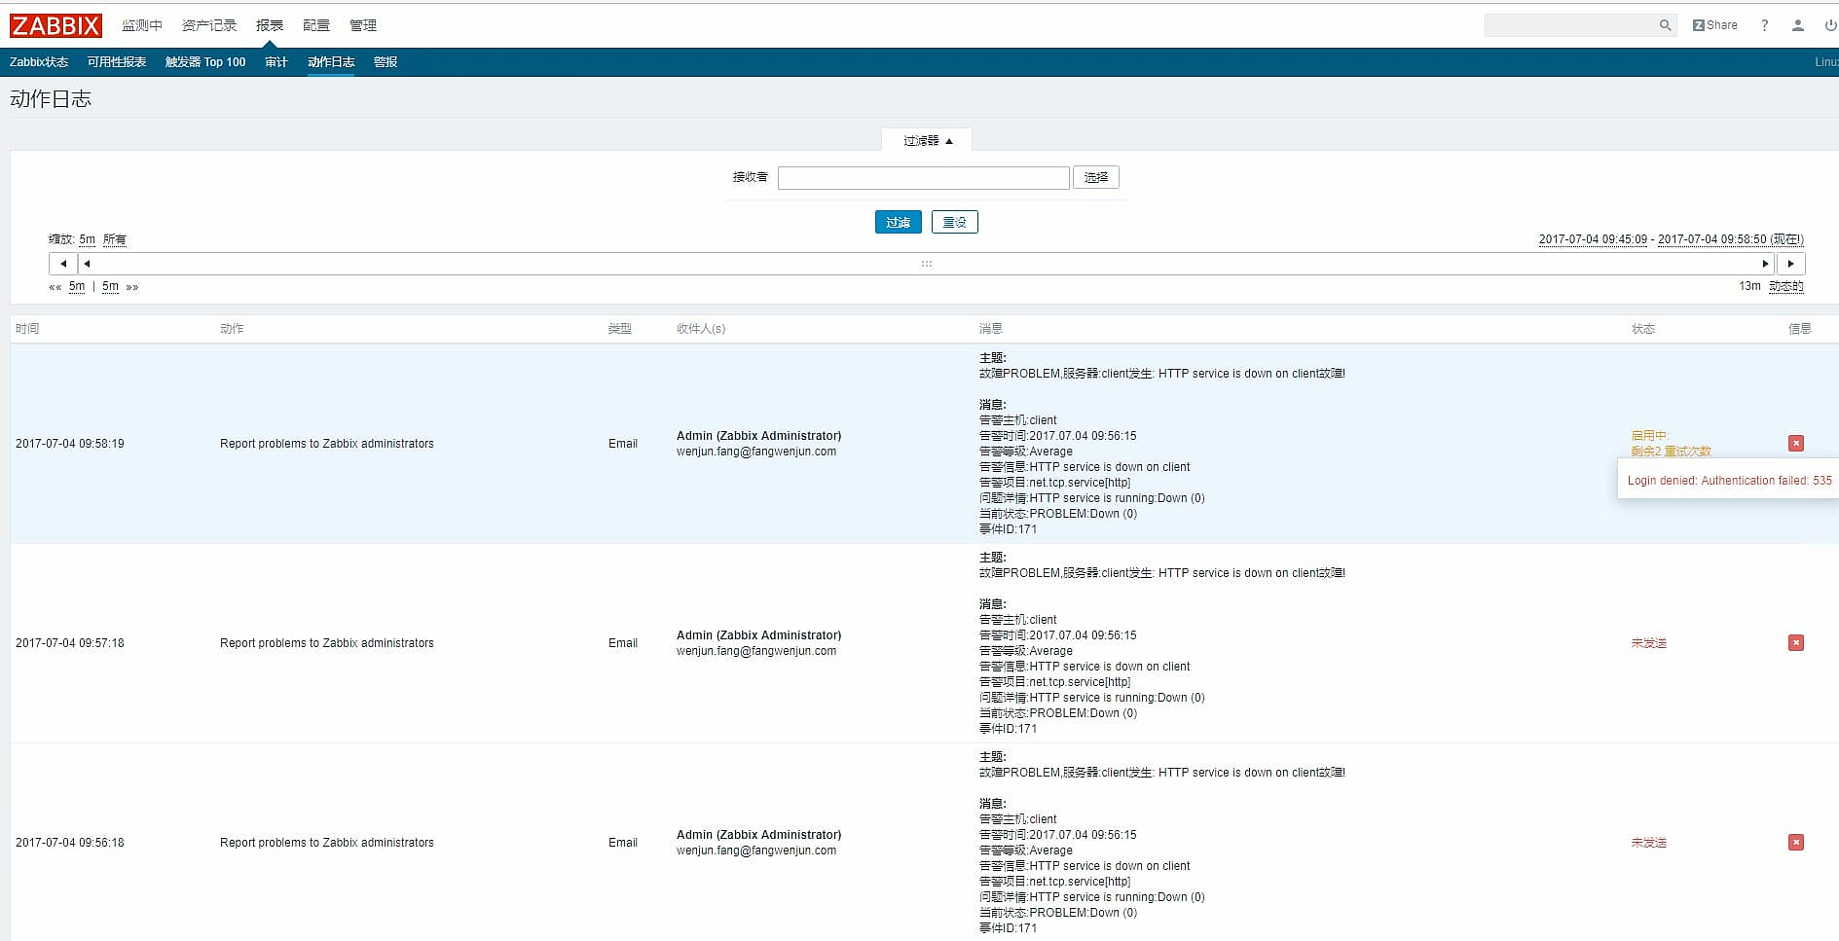Image resolution: width=1839 pixels, height=941 pixels.
Task: Toggle the dynamic time range link
Action: pyautogui.click(x=1785, y=286)
